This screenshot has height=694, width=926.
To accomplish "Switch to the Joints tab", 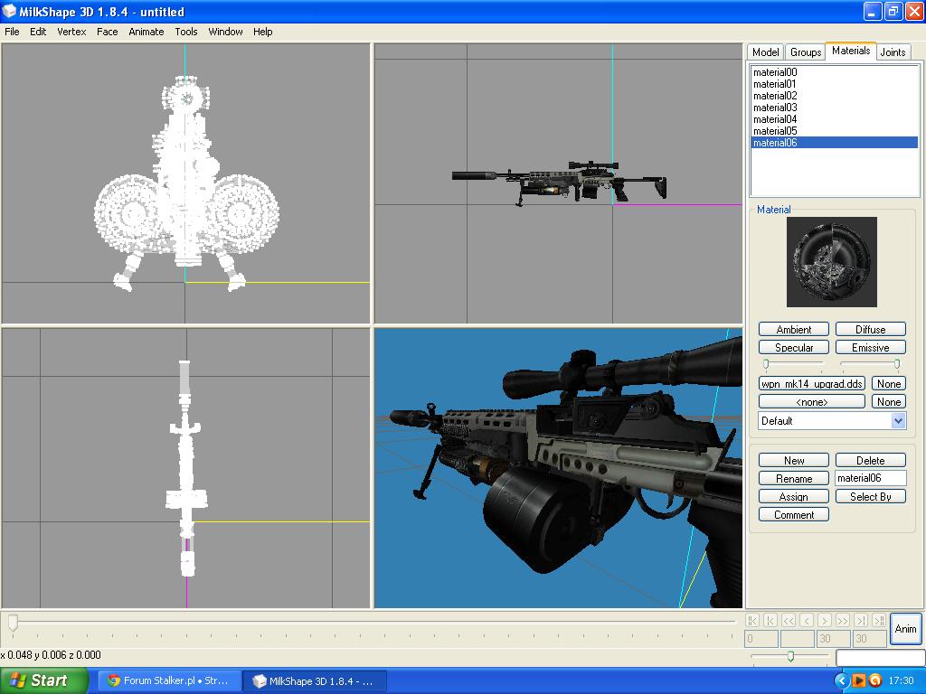I will tap(893, 52).
